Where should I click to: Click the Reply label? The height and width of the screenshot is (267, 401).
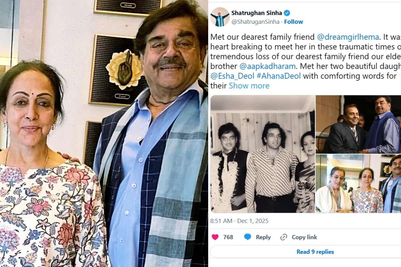click(x=263, y=237)
